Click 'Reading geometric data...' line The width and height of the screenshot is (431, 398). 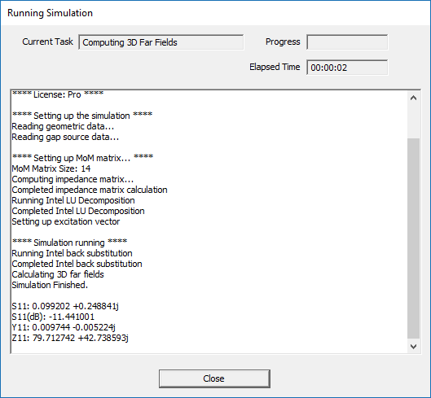click(x=63, y=126)
